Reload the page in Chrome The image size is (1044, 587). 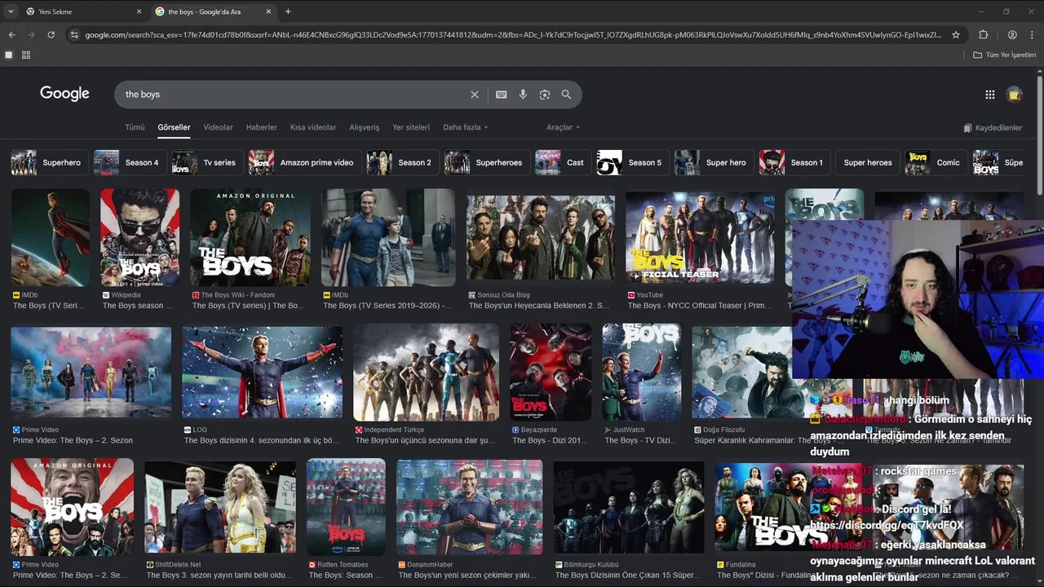(51, 35)
